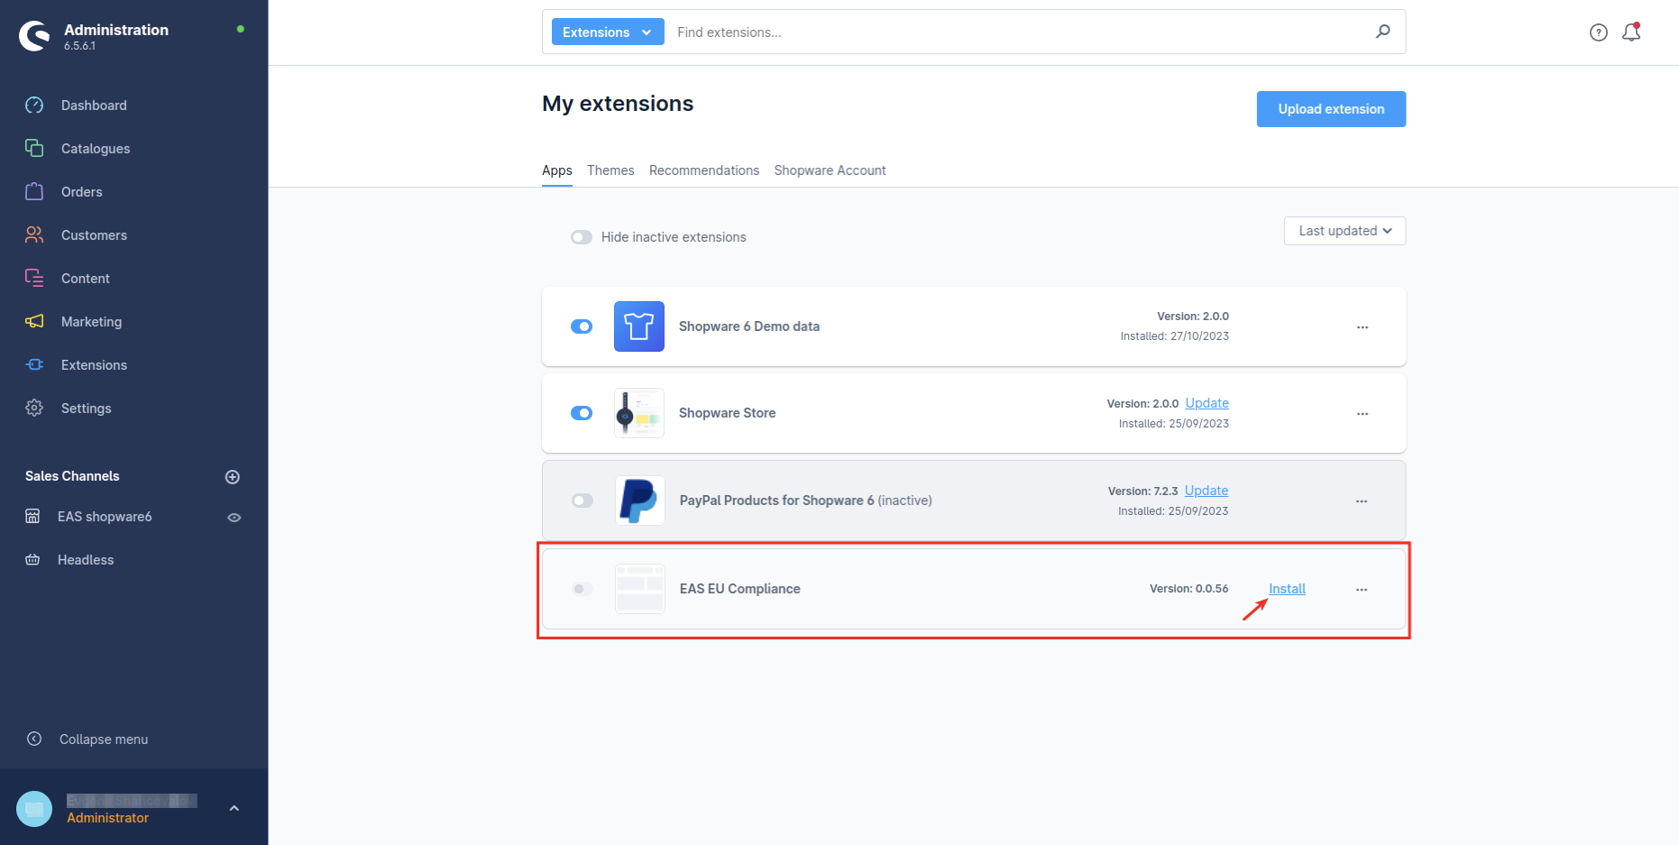Click Update link for Shopware Store

1206,403
